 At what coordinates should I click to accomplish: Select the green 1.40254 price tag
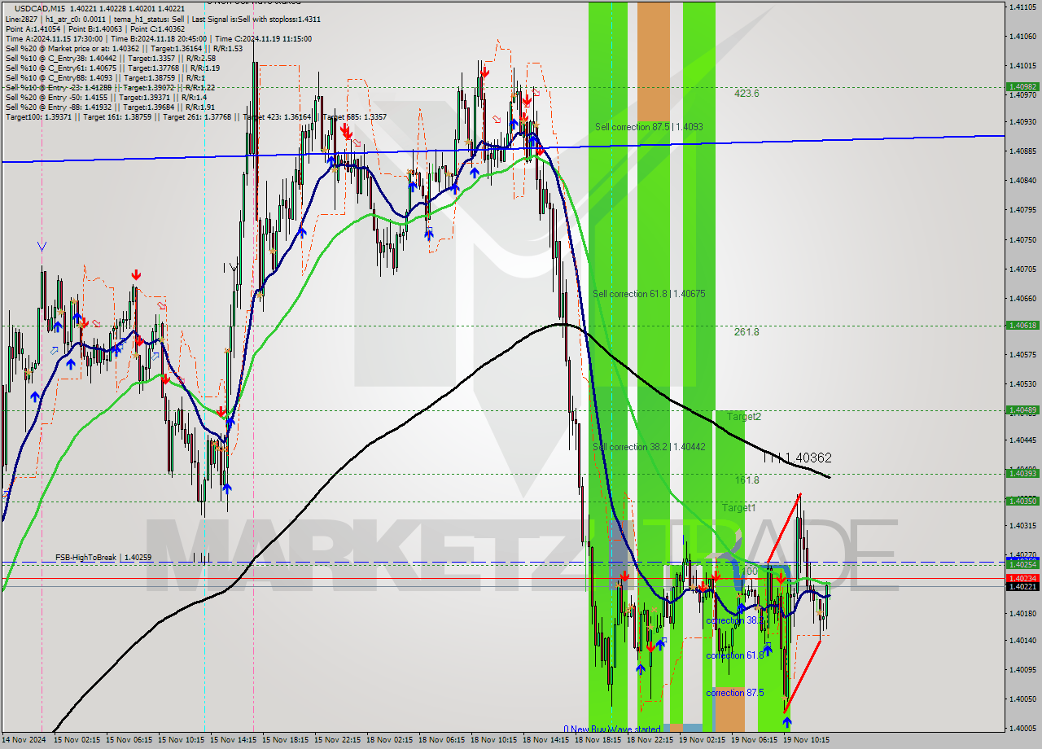point(1022,564)
